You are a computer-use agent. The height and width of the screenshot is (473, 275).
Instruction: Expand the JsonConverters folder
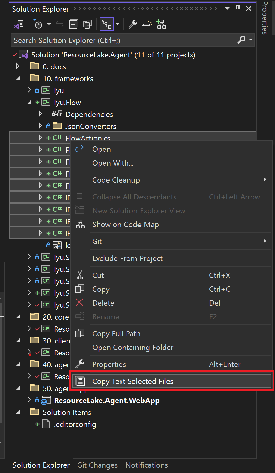pyautogui.click(x=40, y=126)
